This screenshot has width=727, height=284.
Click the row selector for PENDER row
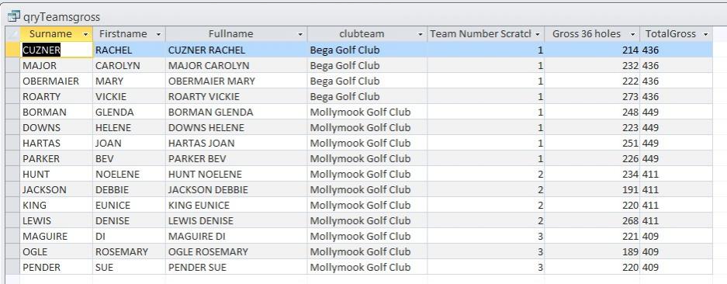point(12,267)
